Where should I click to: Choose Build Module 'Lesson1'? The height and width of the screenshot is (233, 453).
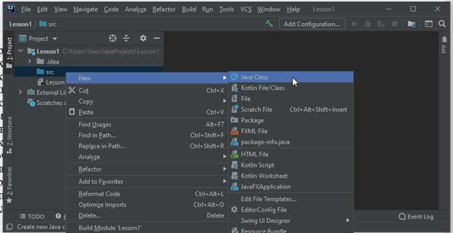147,228
